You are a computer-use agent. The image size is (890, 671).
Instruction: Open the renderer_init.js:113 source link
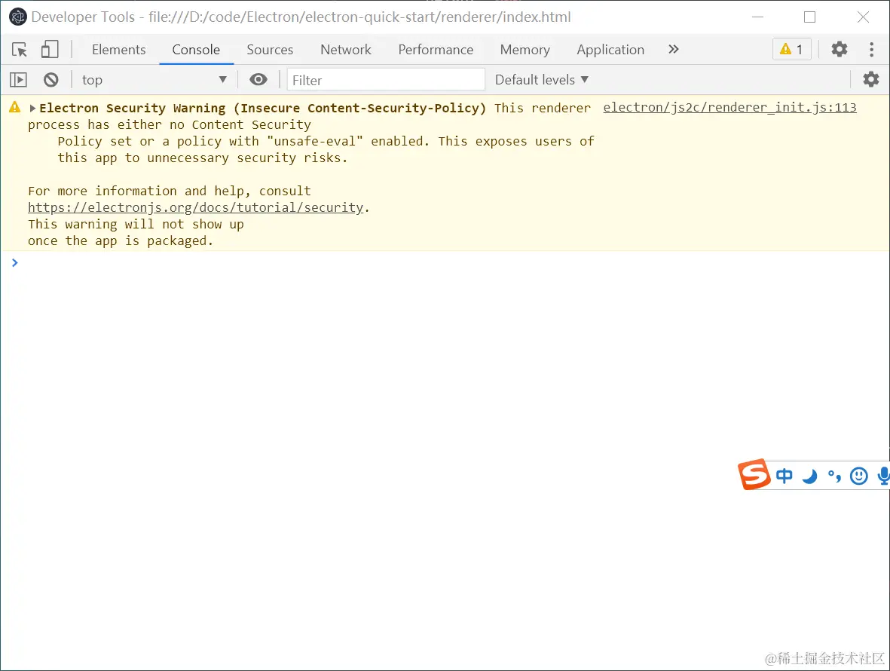729,107
